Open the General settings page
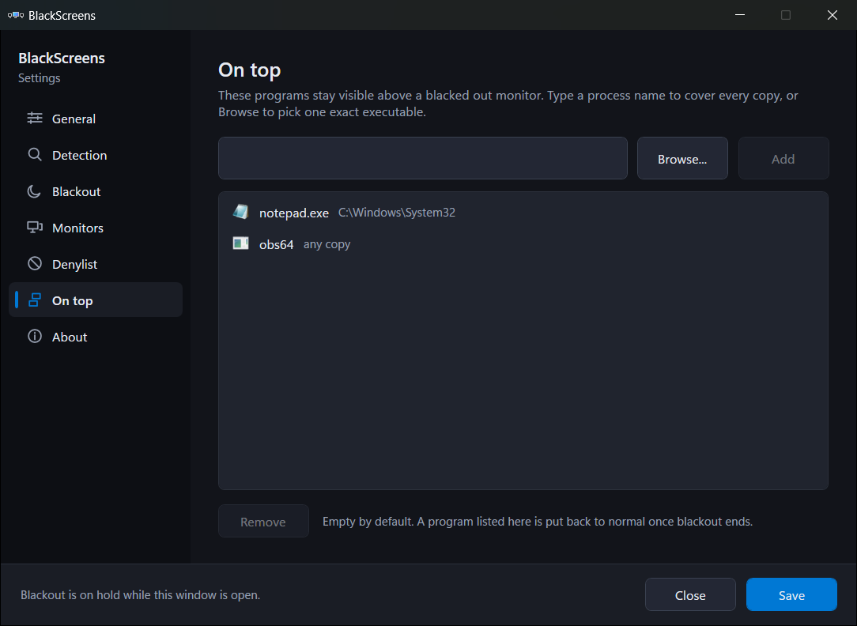The width and height of the screenshot is (857, 626). point(96,119)
